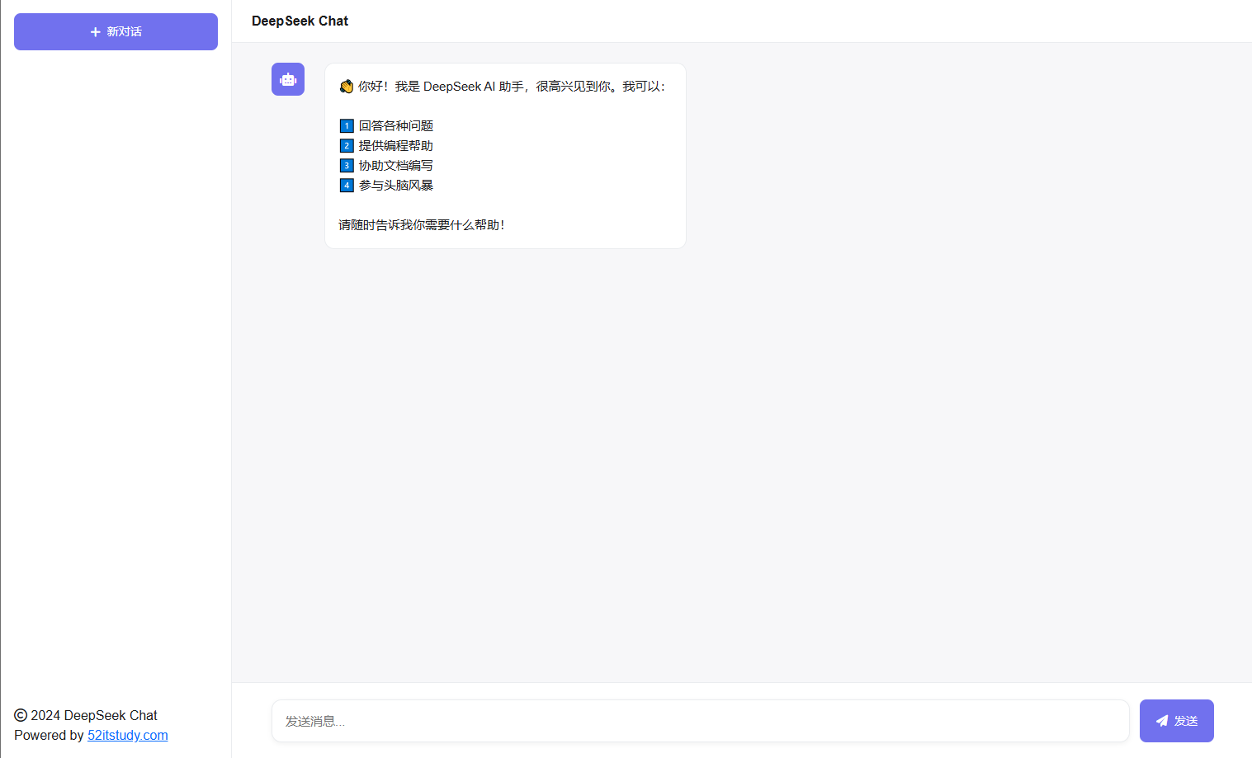Click the robot avatar icon
The width and height of the screenshot is (1252, 758).
[288, 79]
